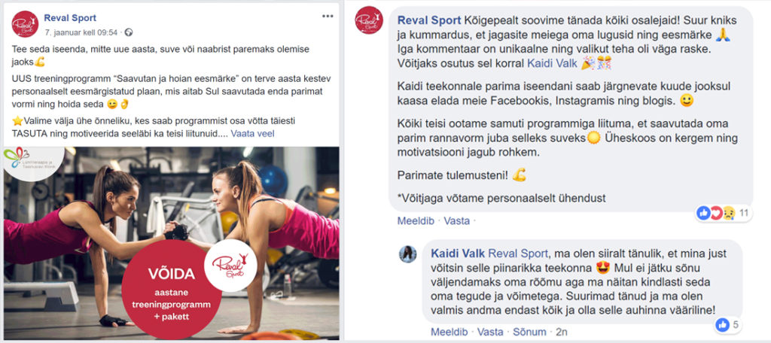Viewport: 771px width, 343px height.
Task: Click Kaidi Valk's small profile picture
Action: tap(407, 253)
